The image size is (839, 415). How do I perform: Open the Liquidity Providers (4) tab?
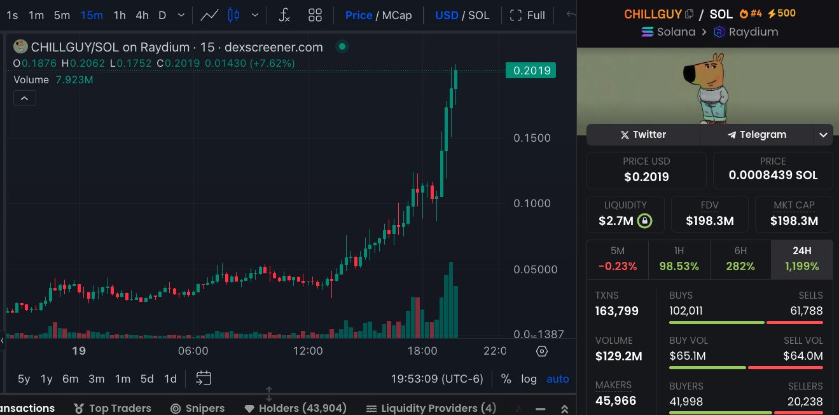click(x=431, y=408)
